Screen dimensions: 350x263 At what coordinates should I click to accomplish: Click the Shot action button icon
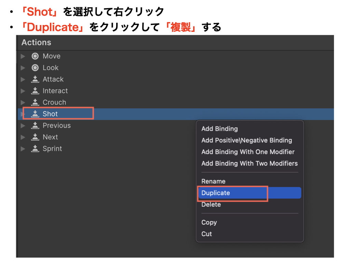tap(35, 114)
